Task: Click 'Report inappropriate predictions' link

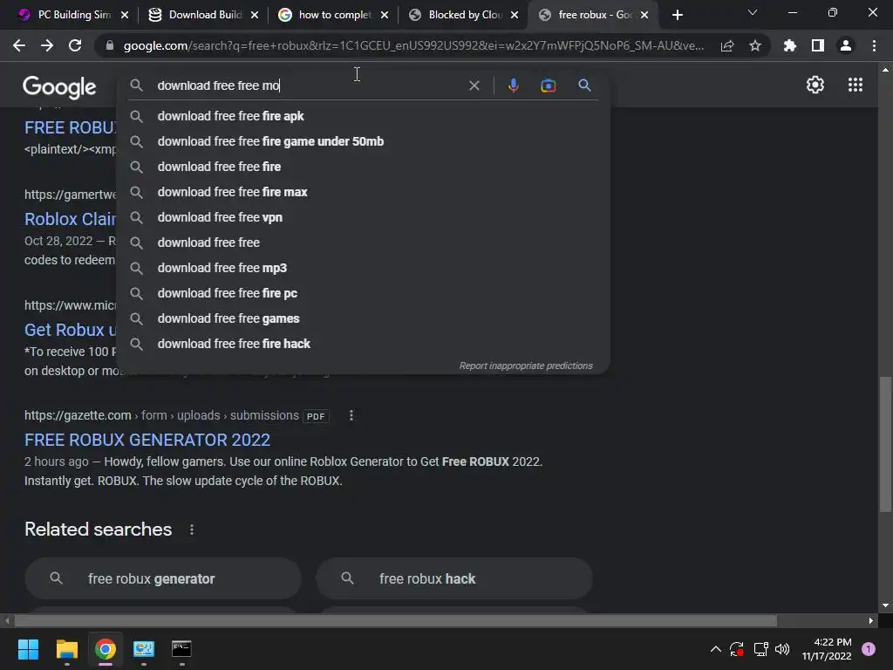Action: click(x=526, y=366)
